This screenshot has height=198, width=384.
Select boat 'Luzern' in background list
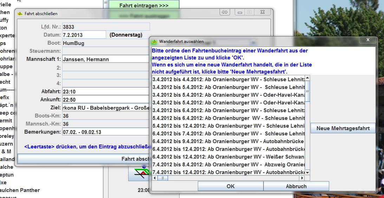(6, 144)
